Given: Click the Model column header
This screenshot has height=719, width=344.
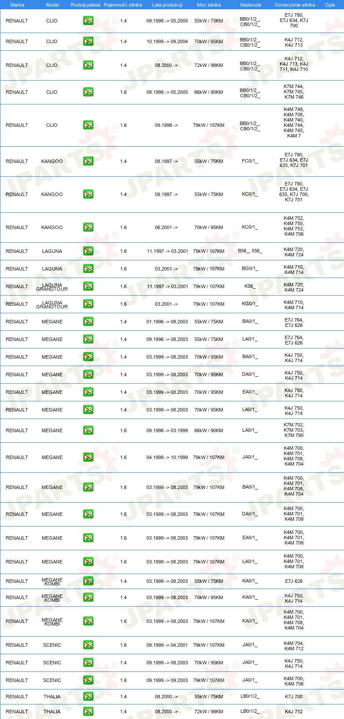Looking at the screenshot, I should [x=52, y=5].
